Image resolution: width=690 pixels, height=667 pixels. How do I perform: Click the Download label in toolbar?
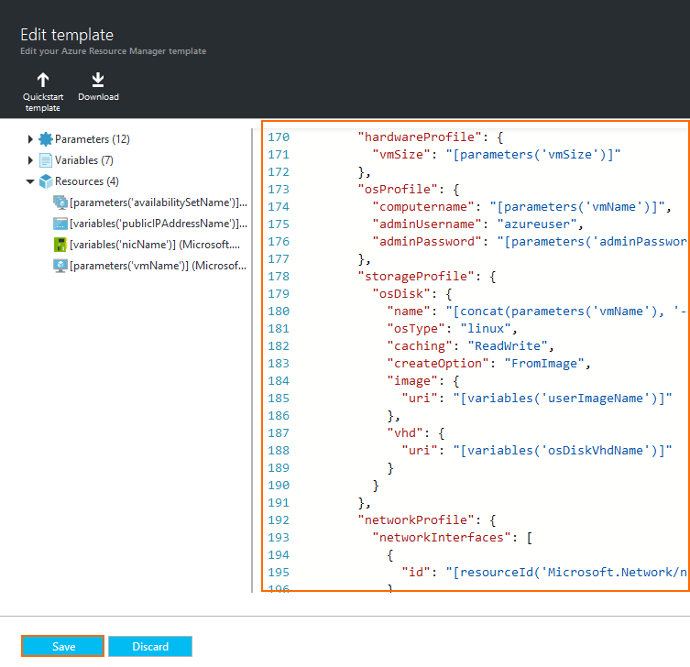coord(98,97)
